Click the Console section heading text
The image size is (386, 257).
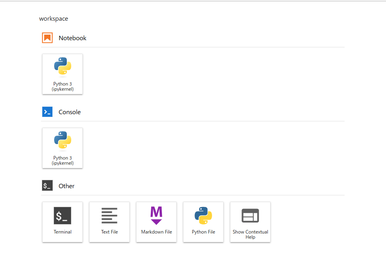click(70, 112)
